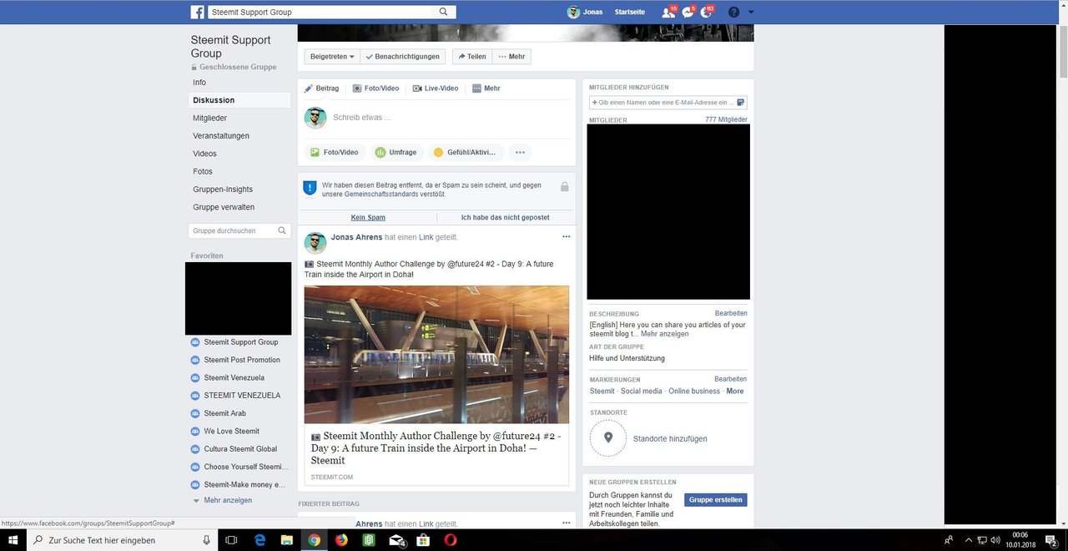Open Steemit Arab group
1068x551 pixels.
224,413
